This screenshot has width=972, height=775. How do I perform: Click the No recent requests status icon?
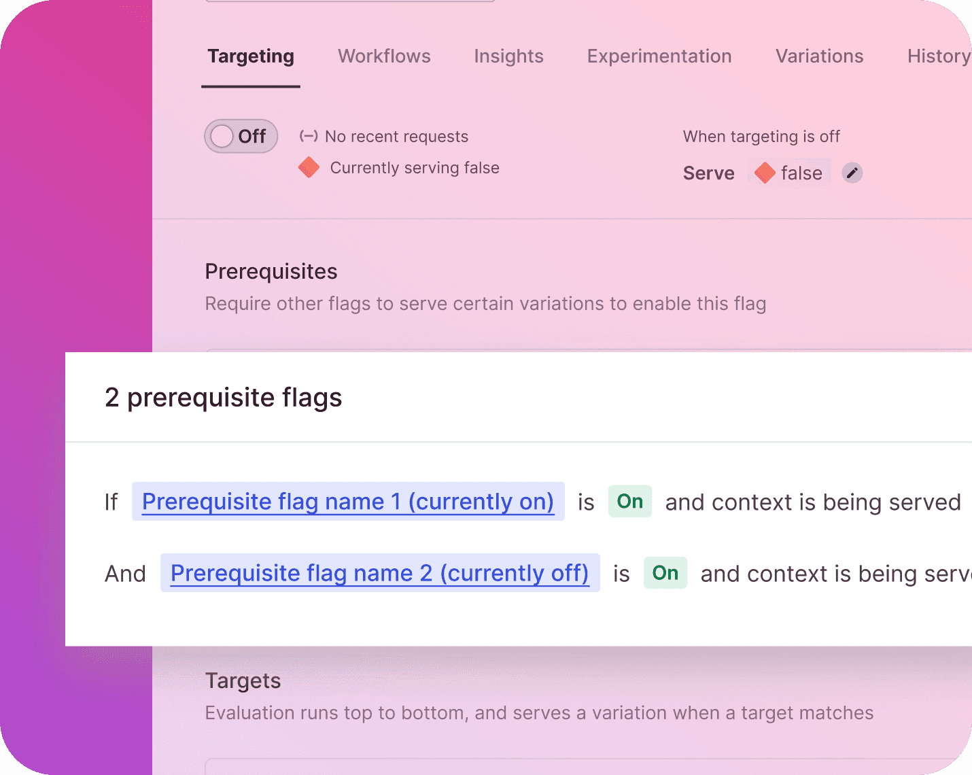309,136
